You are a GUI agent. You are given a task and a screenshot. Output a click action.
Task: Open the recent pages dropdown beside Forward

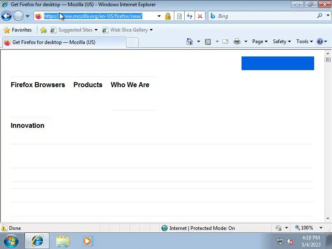(x=27, y=16)
